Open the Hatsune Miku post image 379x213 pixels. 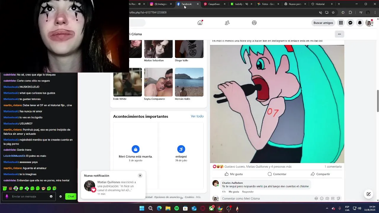277,104
